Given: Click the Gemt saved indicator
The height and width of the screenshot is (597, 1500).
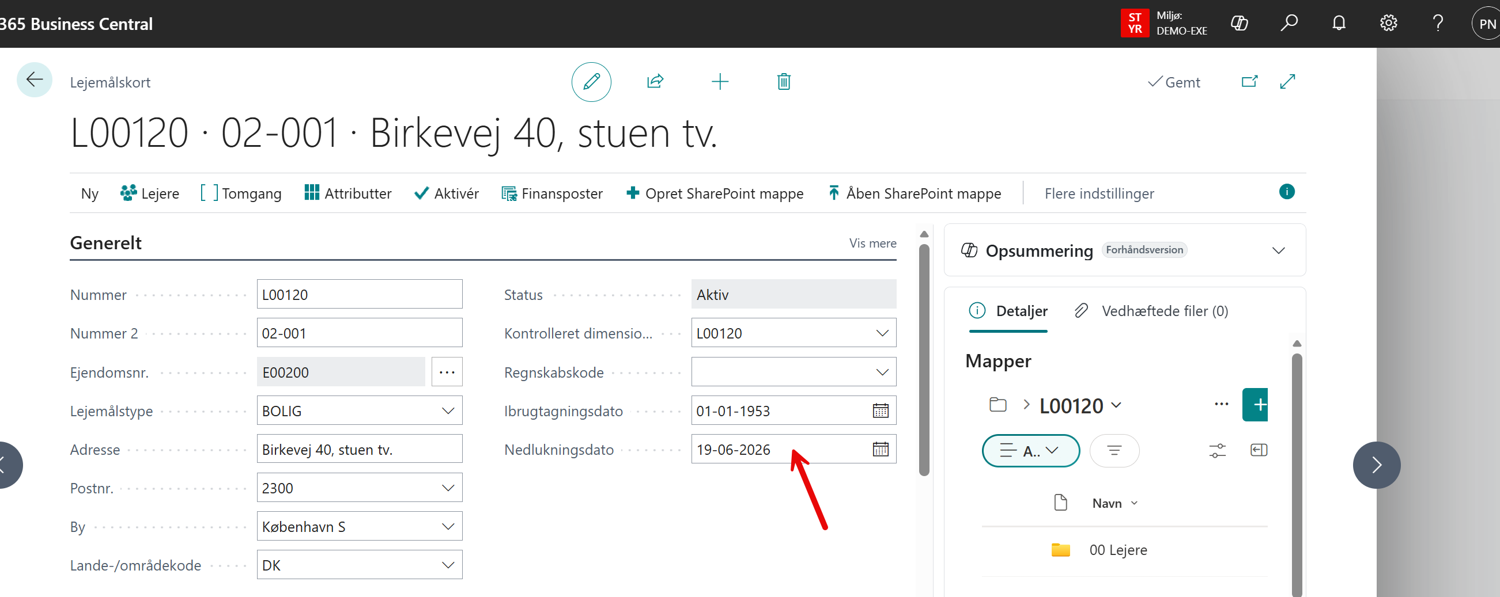Looking at the screenshot, I should pyautogui.click(x=1174, y=82).
